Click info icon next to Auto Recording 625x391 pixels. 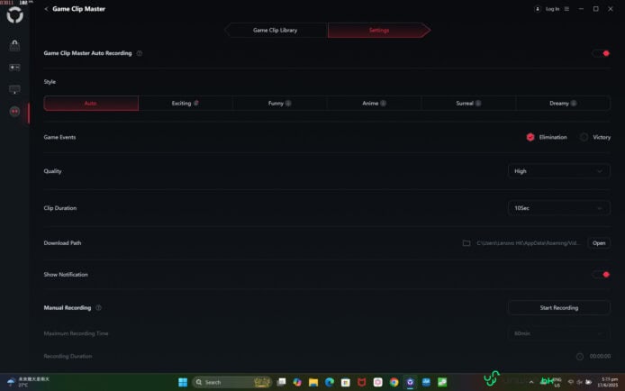[x=140, y=53]
